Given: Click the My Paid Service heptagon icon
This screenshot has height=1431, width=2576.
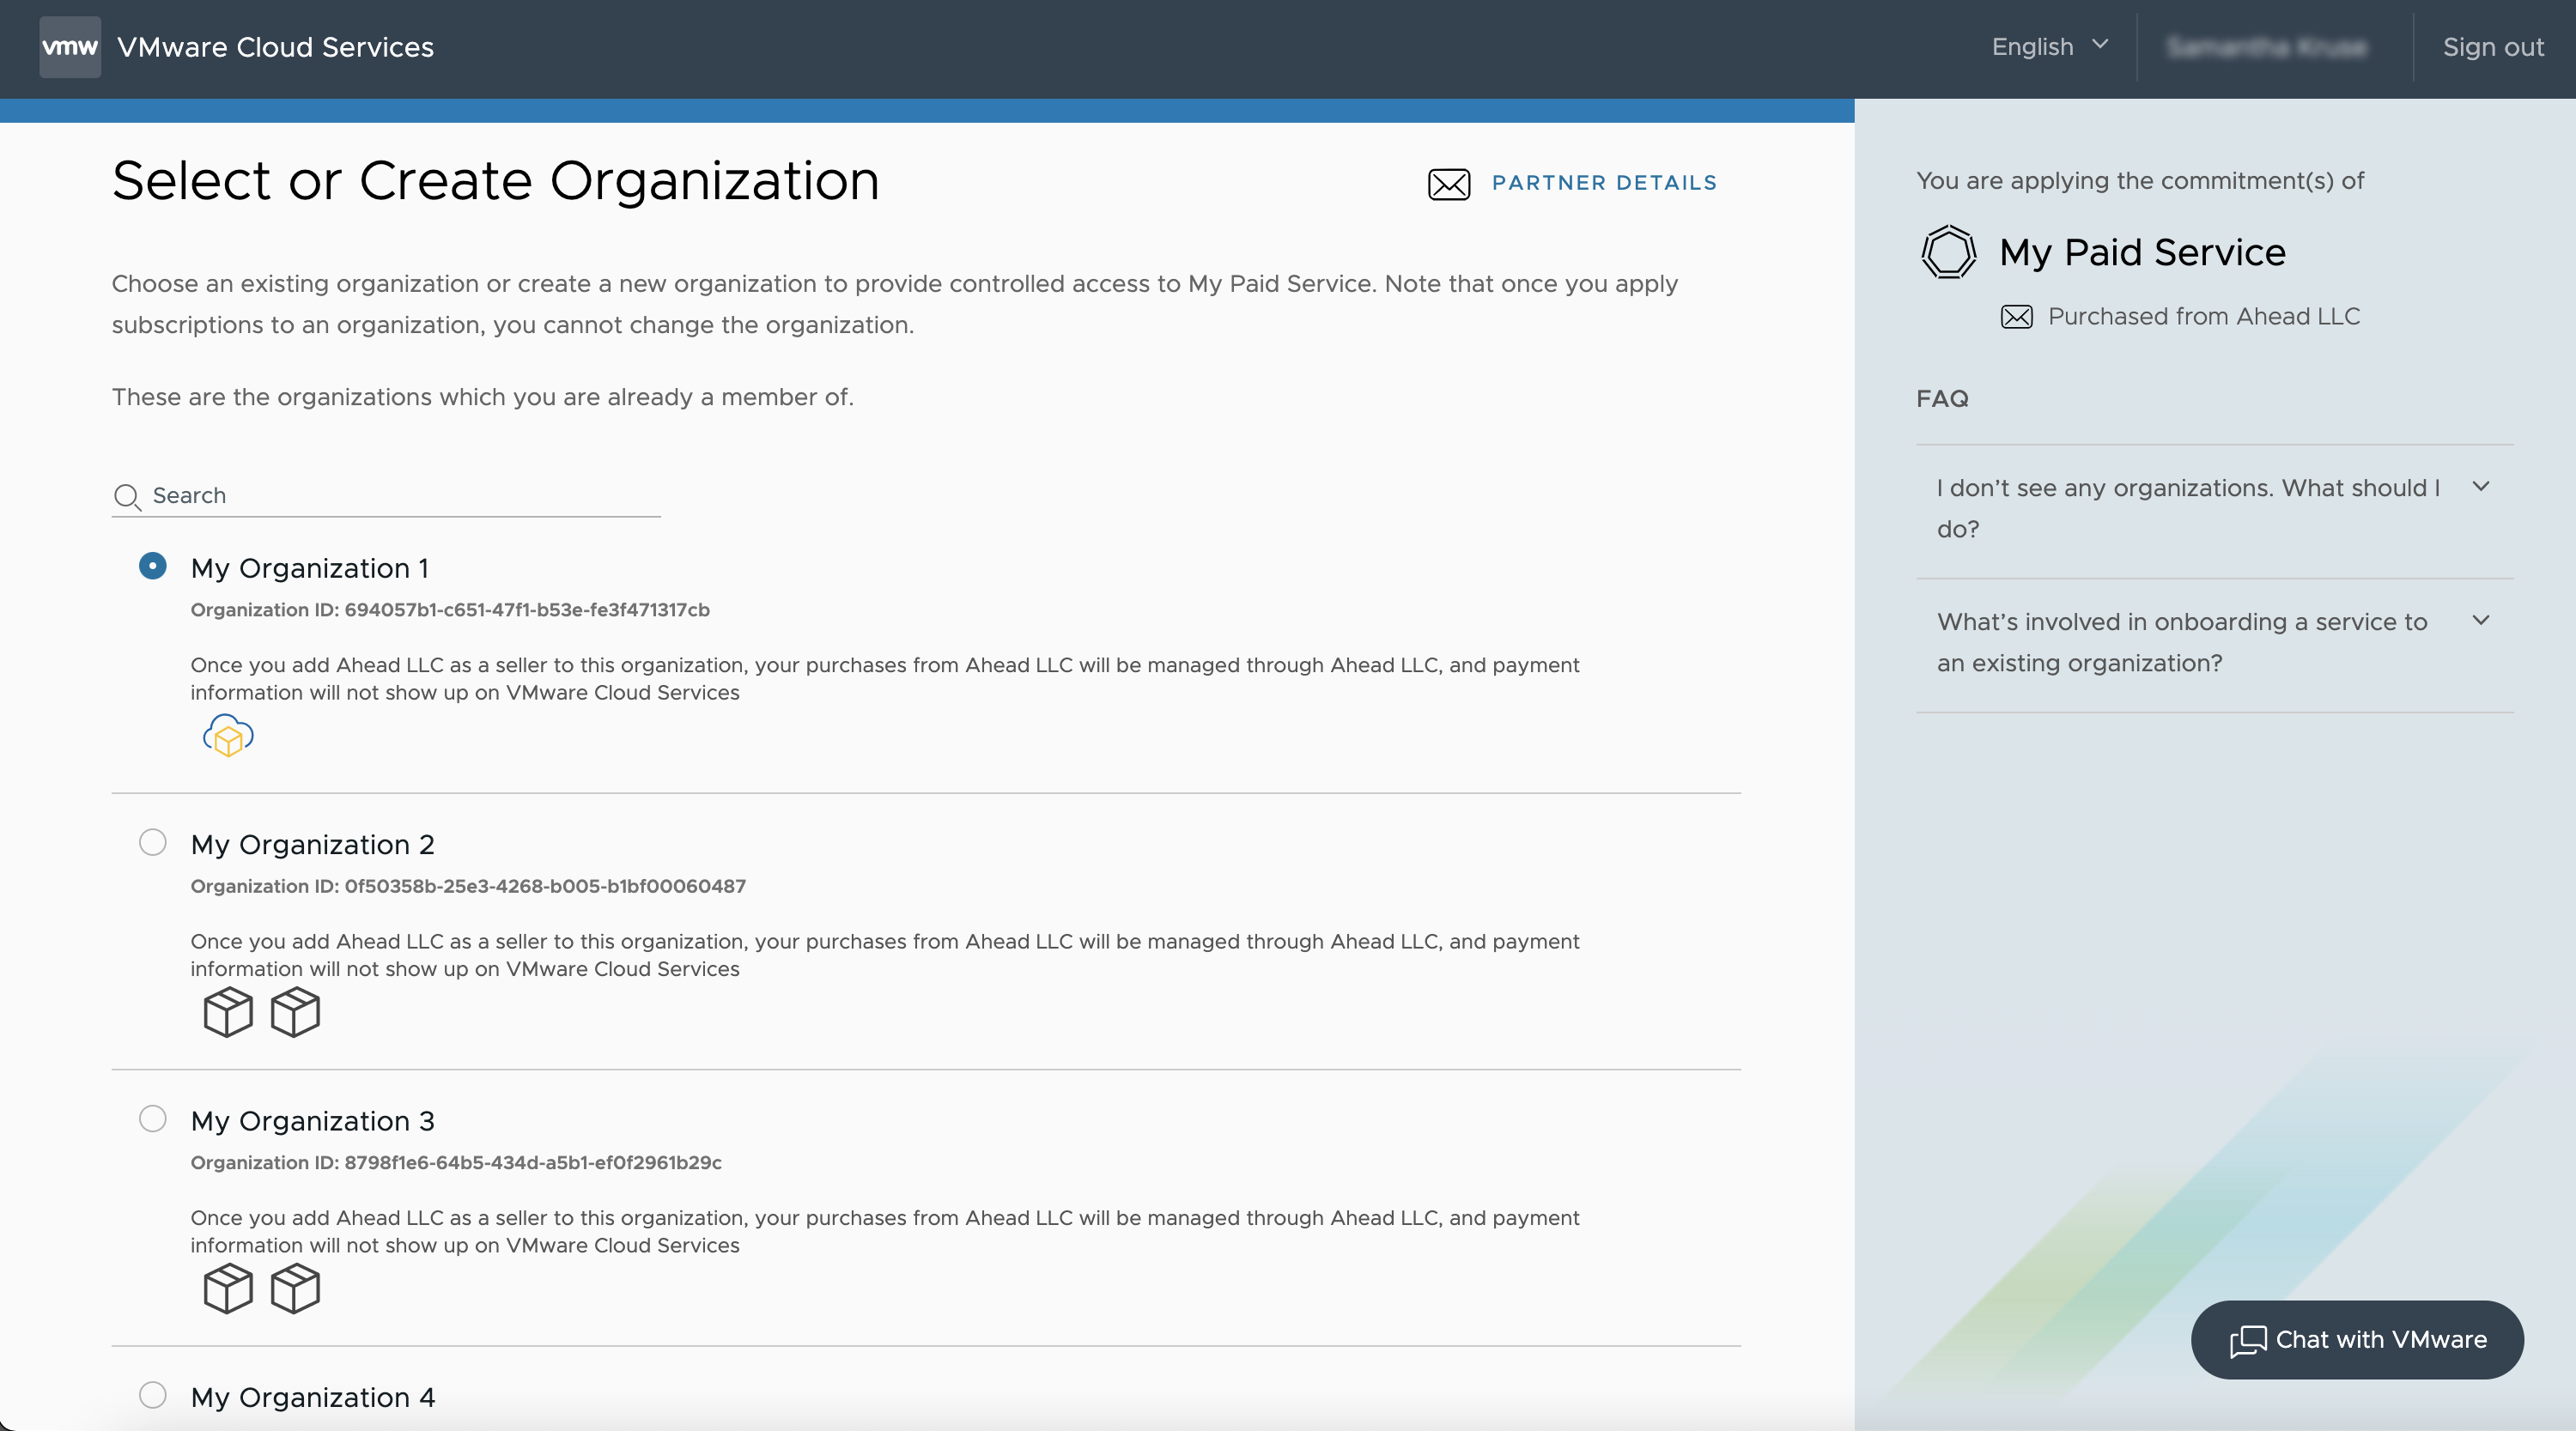Looking at the screenshot, I should tap(1948, 252).
